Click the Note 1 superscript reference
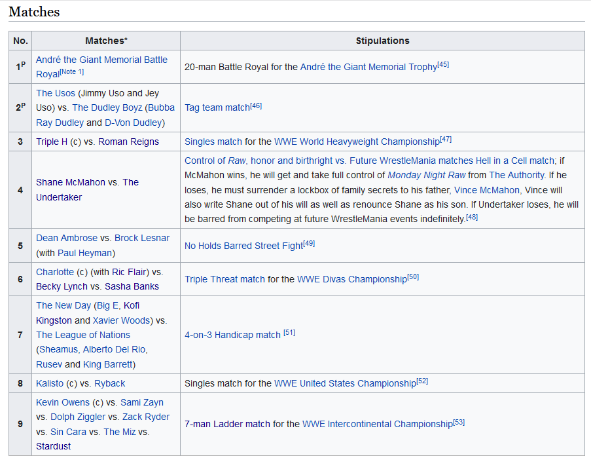 [x=71, y=72]
